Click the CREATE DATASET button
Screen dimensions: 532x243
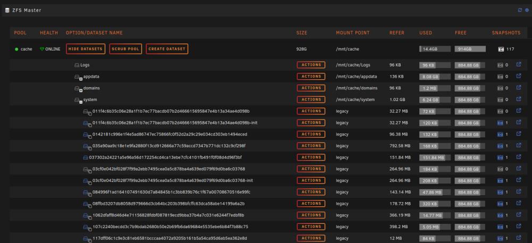point(167,49)
